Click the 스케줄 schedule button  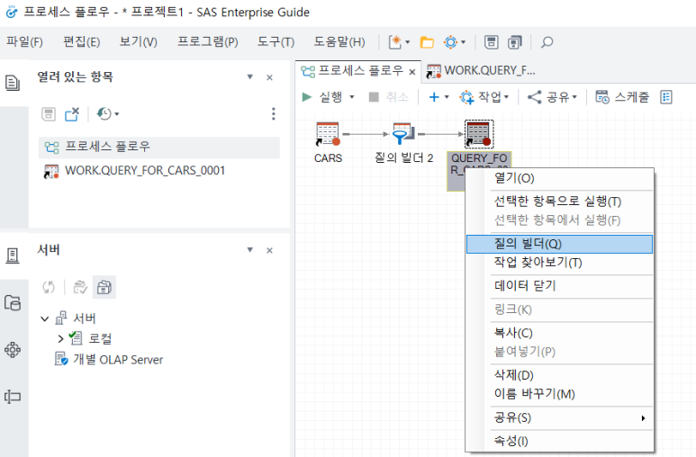coord(622,97)
